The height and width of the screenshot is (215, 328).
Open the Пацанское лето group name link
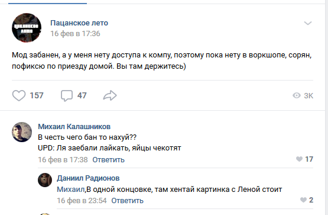click(x=79, y=23)
